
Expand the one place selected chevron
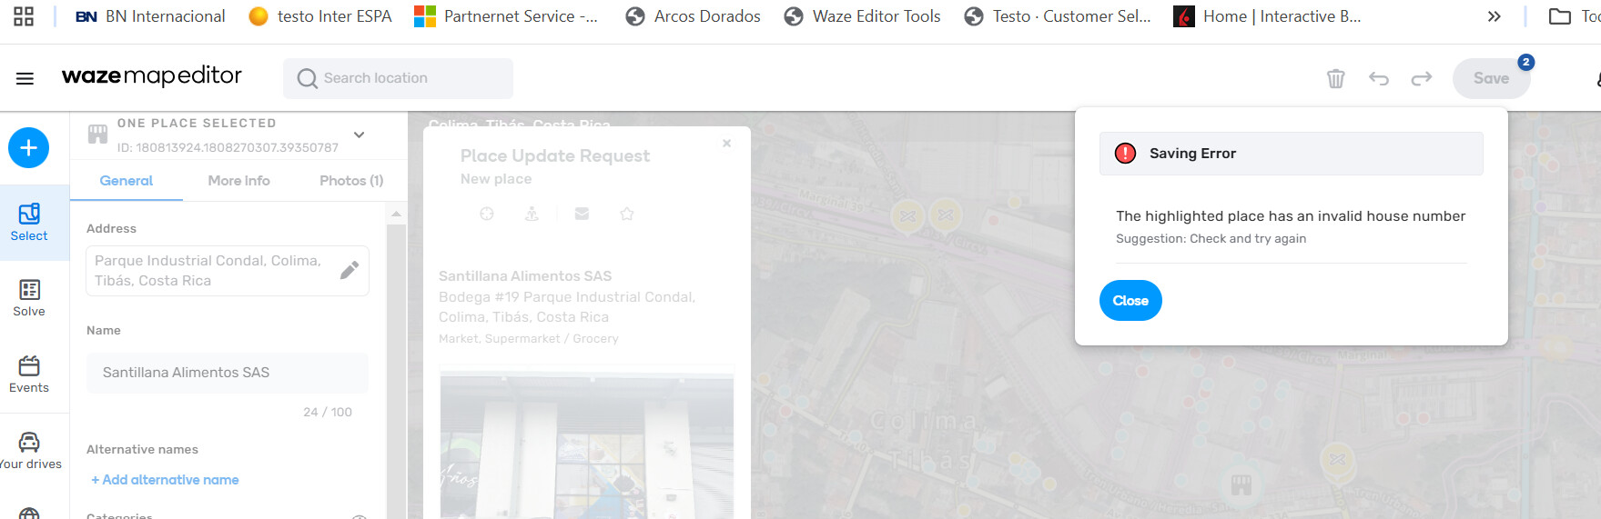coord(360,135)
